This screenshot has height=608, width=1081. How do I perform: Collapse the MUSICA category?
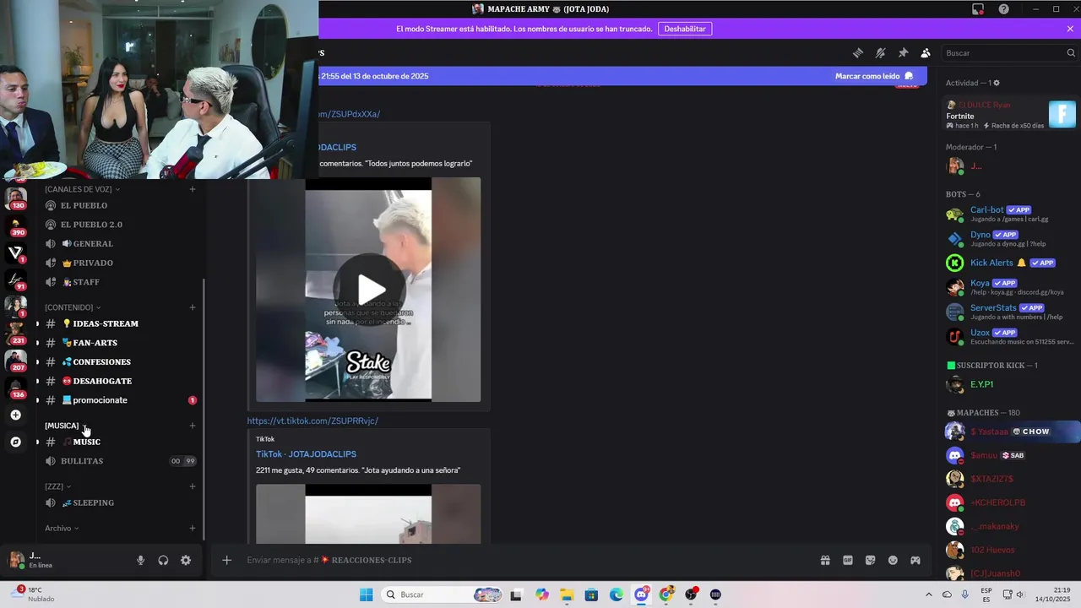click(66, 426)
